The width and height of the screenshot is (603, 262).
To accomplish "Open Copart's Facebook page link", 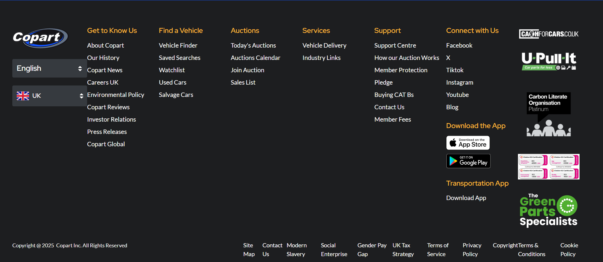I will coord(459,46).
